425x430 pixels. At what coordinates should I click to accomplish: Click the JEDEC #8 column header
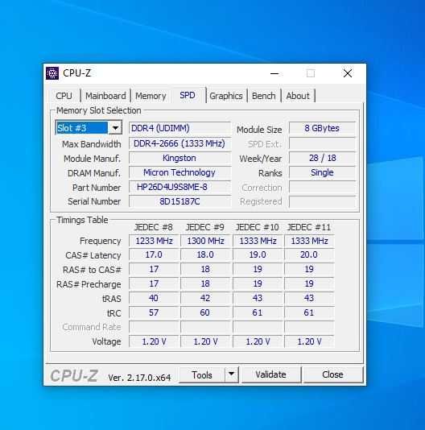(154, 227)
